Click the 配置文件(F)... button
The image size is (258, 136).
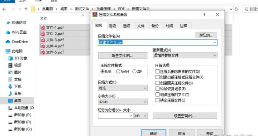[x=123, y=56]
